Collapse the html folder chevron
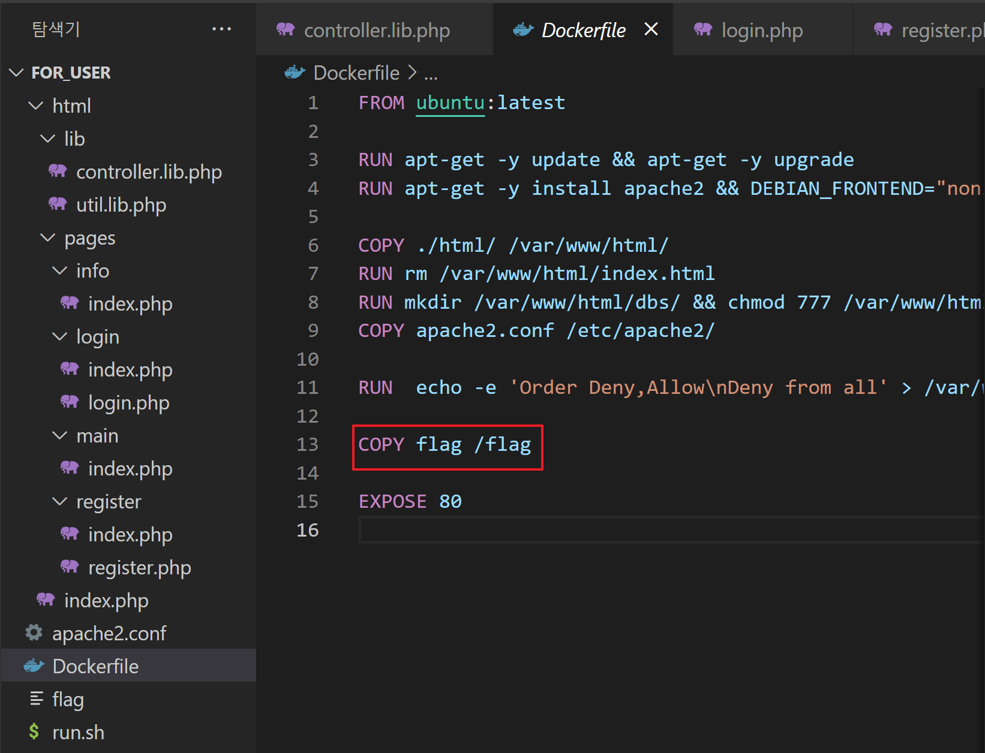 (36, 106)
